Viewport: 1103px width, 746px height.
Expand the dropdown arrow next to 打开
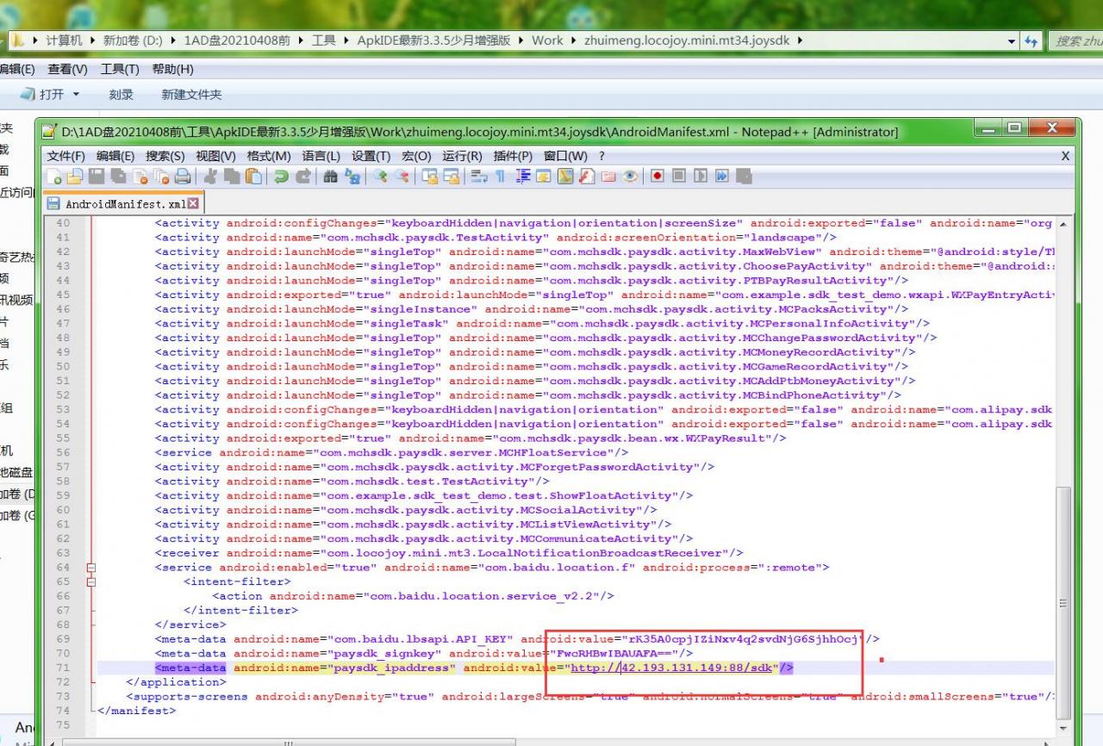76,95
